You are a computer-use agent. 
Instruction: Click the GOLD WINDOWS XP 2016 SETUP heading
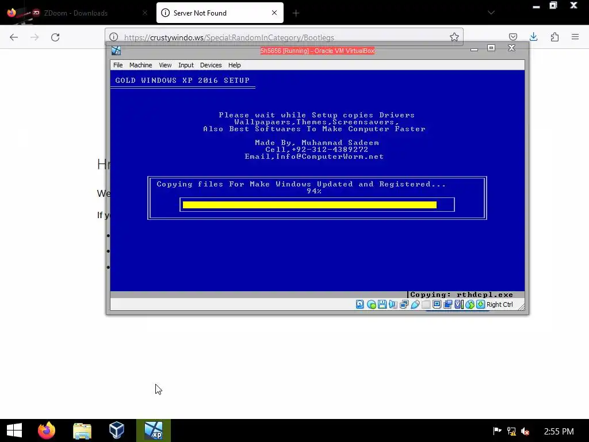pos(182,80)
